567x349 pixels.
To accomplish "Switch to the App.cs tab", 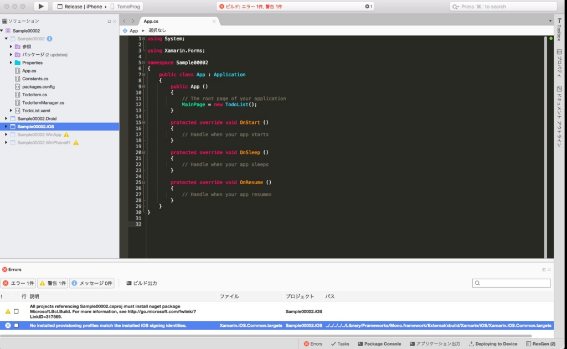I will tap(151, 22).
